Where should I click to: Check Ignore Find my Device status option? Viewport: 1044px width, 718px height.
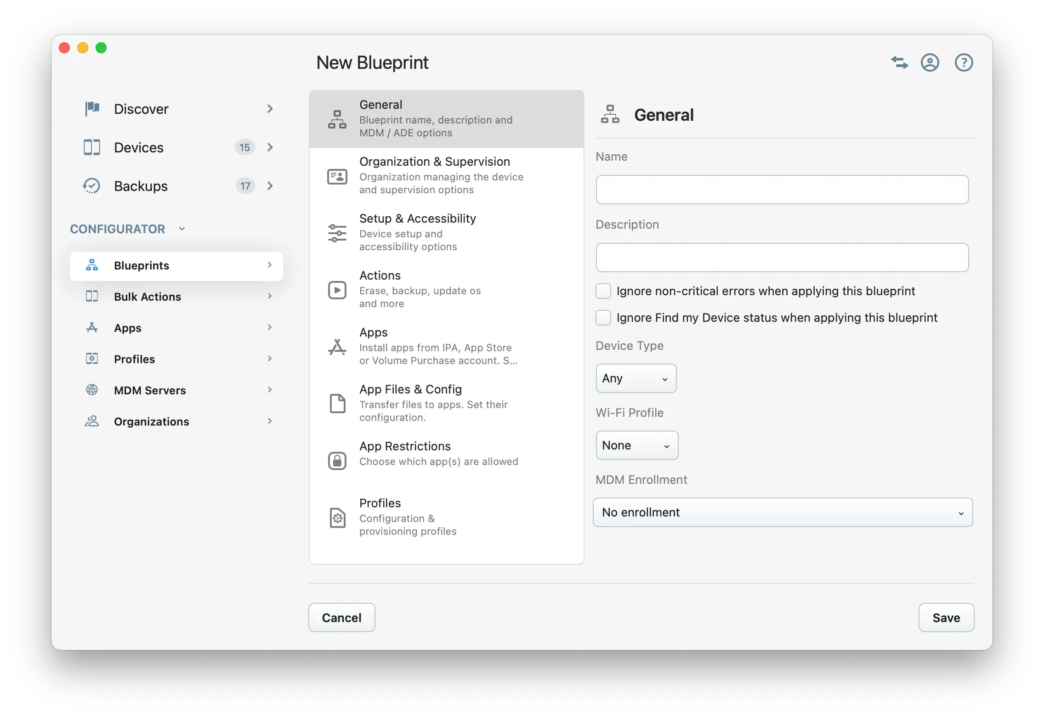[603, 318]
